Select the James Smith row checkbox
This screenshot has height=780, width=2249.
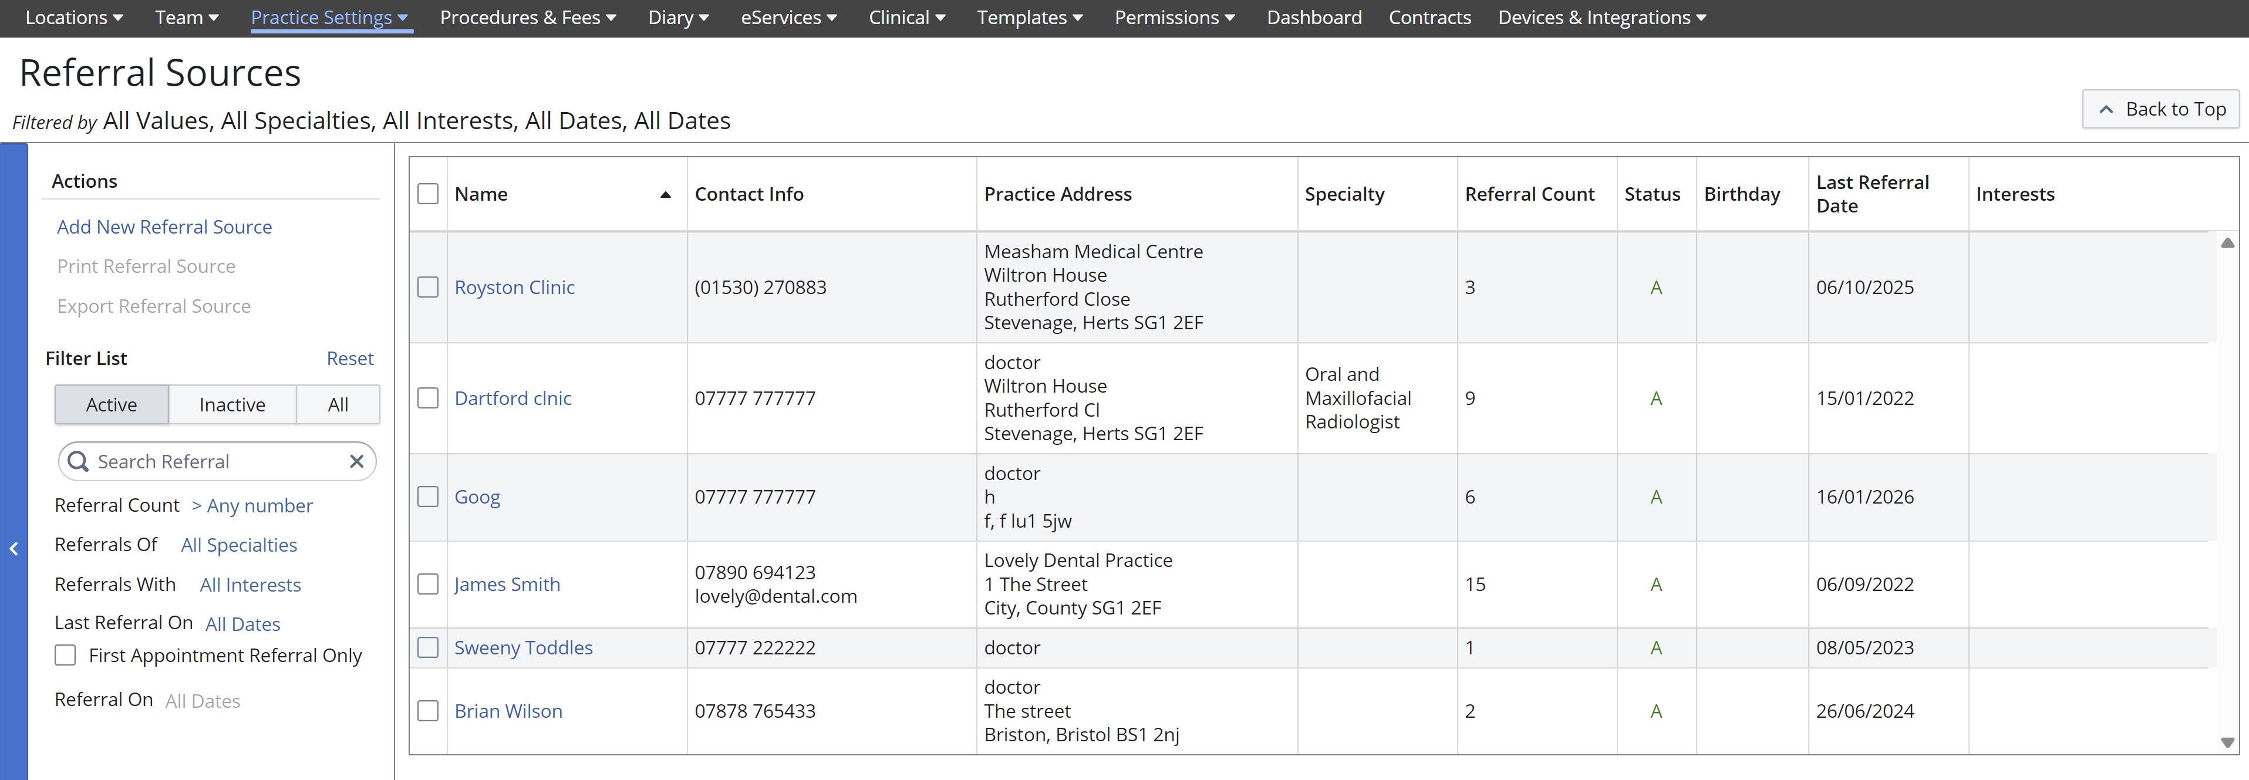pyautogui.click(x=428, y=584)
